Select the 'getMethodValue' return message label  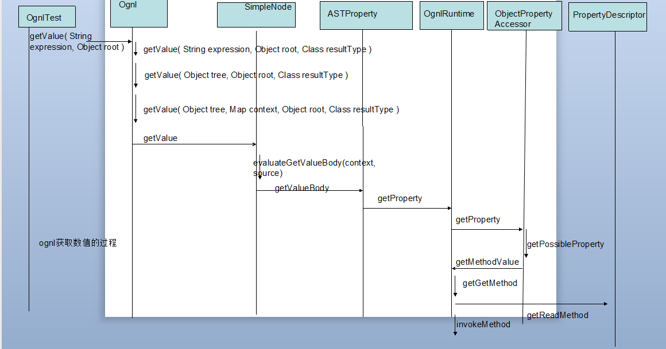pyautogui.click(x=487, y=262)
